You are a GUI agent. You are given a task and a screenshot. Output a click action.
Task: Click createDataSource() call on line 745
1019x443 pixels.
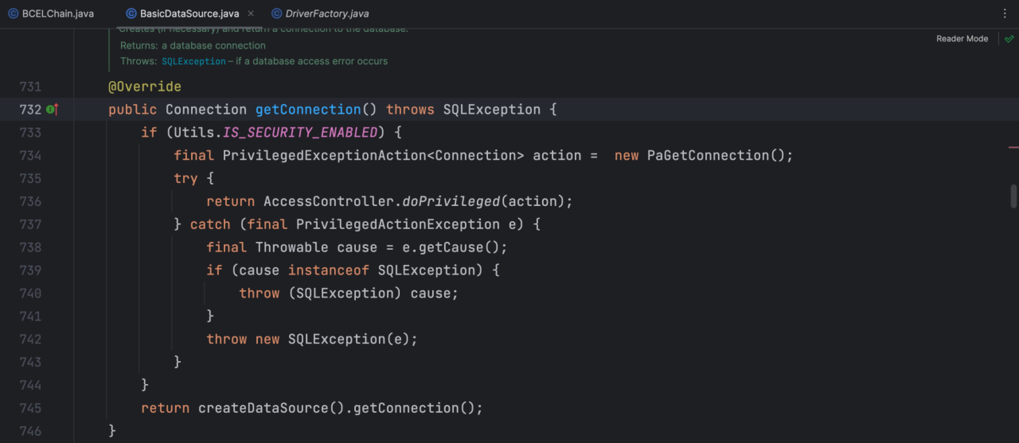point(271,408)
